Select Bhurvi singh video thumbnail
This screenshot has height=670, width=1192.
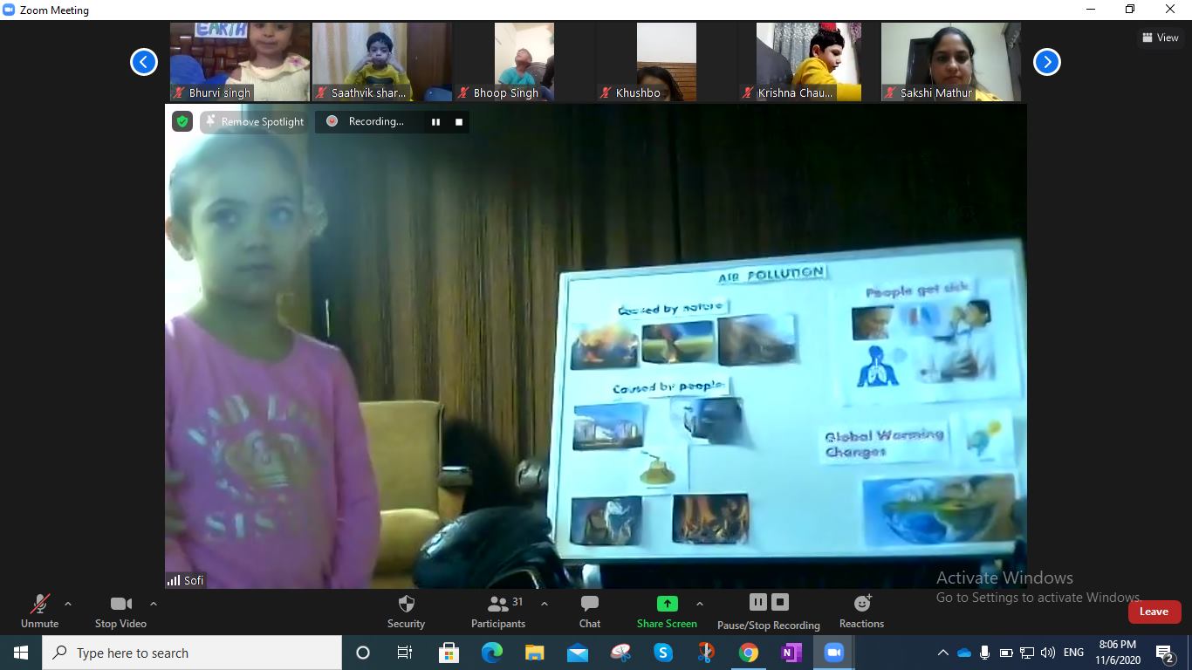click(x=240, y=62)
